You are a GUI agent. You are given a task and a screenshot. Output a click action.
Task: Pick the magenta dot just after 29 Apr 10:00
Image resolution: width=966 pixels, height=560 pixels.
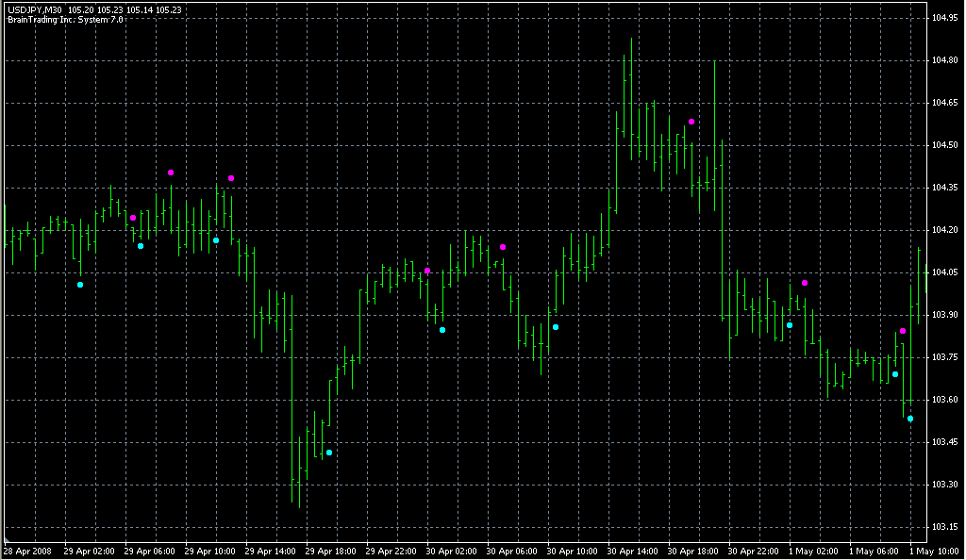tap(231, 178)
